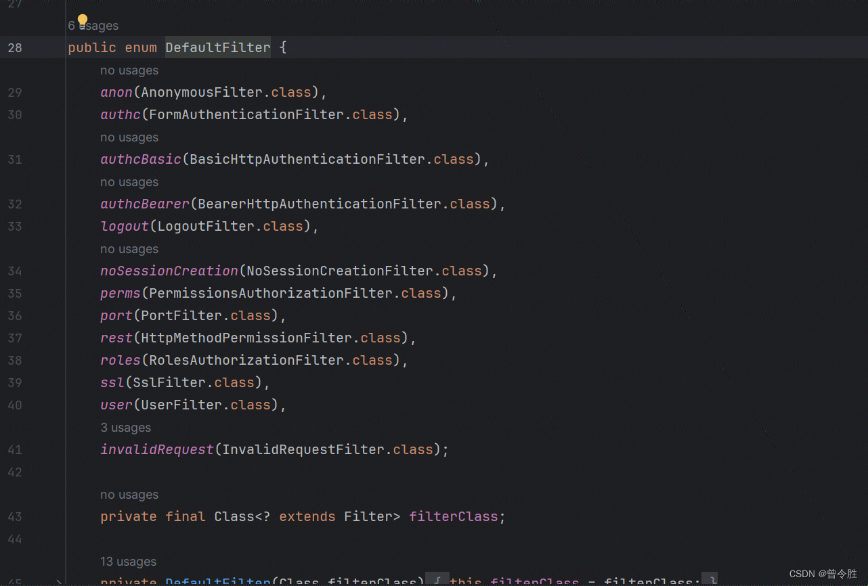Screen dimensions: 868x586
Task: Click the "final" keyword on line 43
Action: (186, 516)
